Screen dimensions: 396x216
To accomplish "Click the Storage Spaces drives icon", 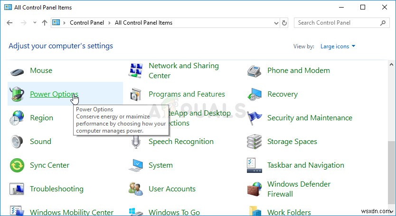I will point(255,142).
